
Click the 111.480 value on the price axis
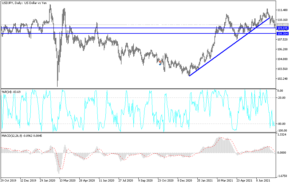coord(283,10)
